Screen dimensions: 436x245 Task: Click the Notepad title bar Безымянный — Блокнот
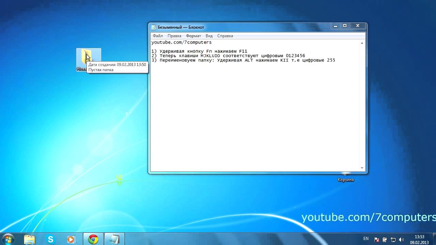(x=181, y=27)
